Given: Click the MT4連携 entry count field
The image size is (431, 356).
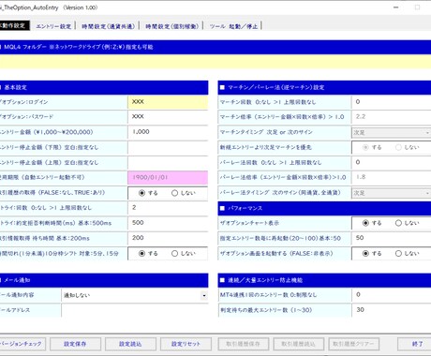Looking at the screenshot, I should click(392, 295).
